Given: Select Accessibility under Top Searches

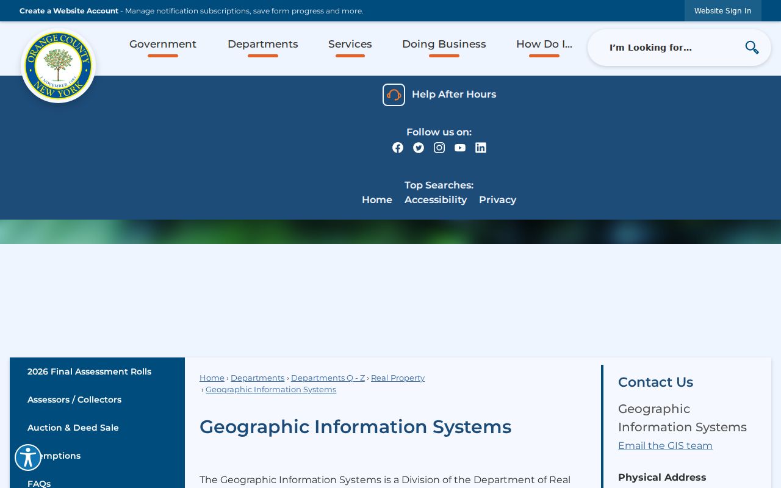Looking at the screenshot, I should (x=436, y=200).
